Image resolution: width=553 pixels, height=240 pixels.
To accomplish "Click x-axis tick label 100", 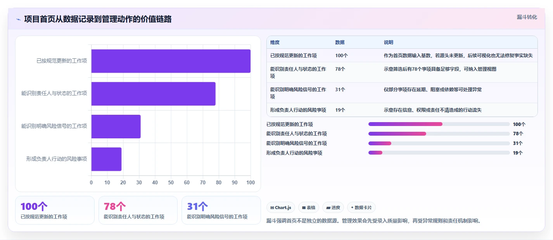I will pos(251,182).
